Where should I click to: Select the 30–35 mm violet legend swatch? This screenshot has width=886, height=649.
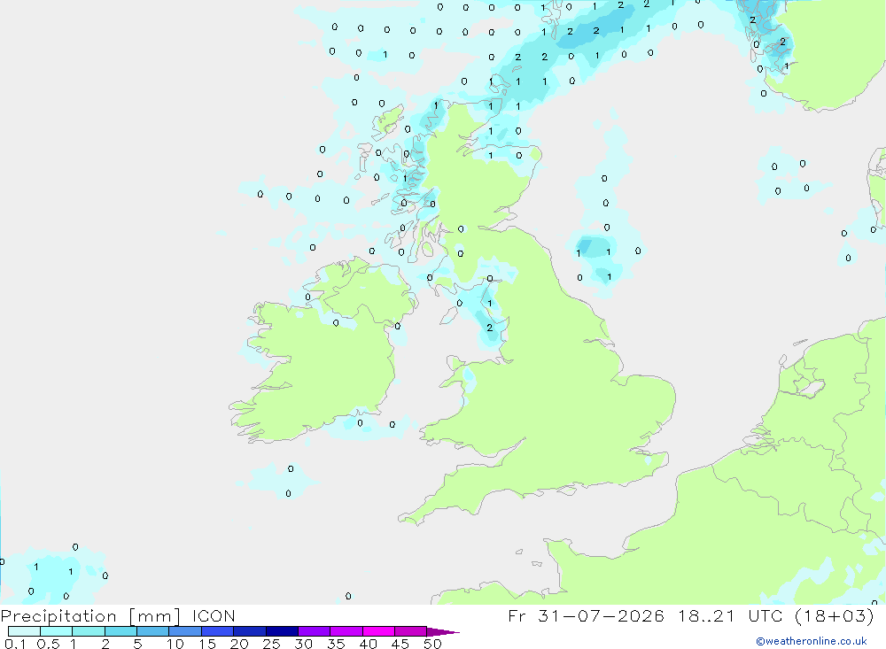click(x=315, y=631)
